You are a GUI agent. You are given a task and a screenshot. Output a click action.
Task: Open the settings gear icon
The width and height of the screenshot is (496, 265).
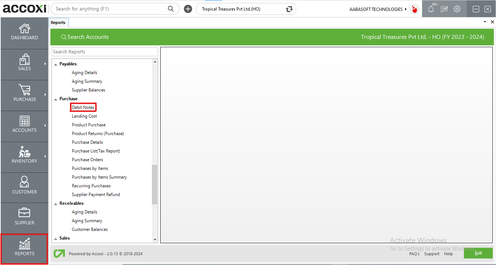tap(457, 9)
